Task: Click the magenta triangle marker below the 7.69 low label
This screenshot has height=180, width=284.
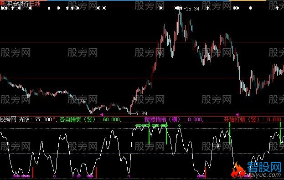Action: click(x=102, y=114)
